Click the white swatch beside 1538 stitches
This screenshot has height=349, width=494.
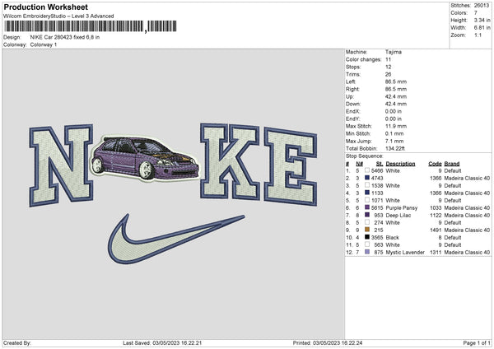coord(367,185)
